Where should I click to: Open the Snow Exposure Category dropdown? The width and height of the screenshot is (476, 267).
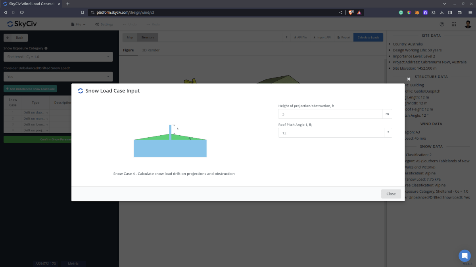[58, 57]
